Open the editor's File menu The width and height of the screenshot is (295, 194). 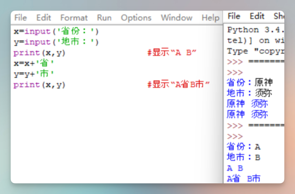click(x=21, y=18)
